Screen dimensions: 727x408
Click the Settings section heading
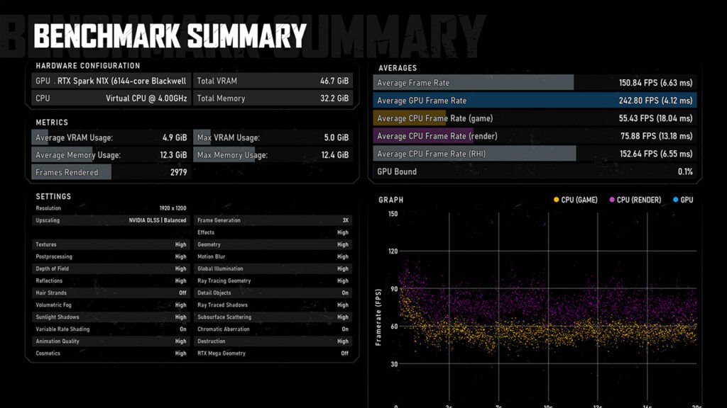(53, 196)
